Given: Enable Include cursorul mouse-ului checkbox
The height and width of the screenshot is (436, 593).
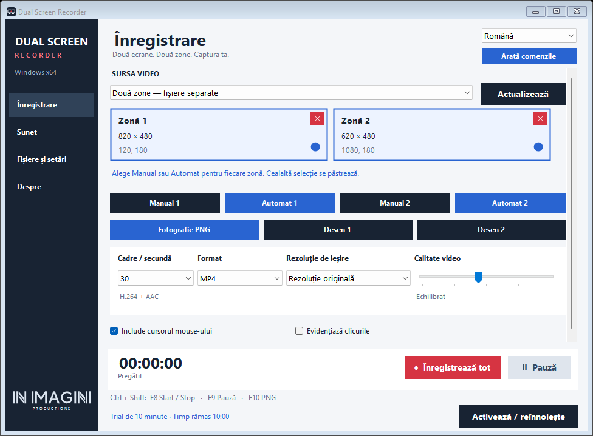Looking at the screenshot, I should coord(114,331).
